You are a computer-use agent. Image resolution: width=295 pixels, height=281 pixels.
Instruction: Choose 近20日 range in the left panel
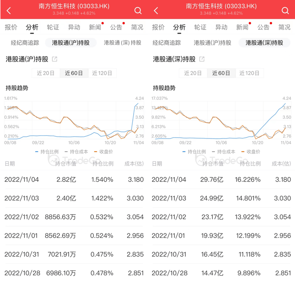point(46,73)
